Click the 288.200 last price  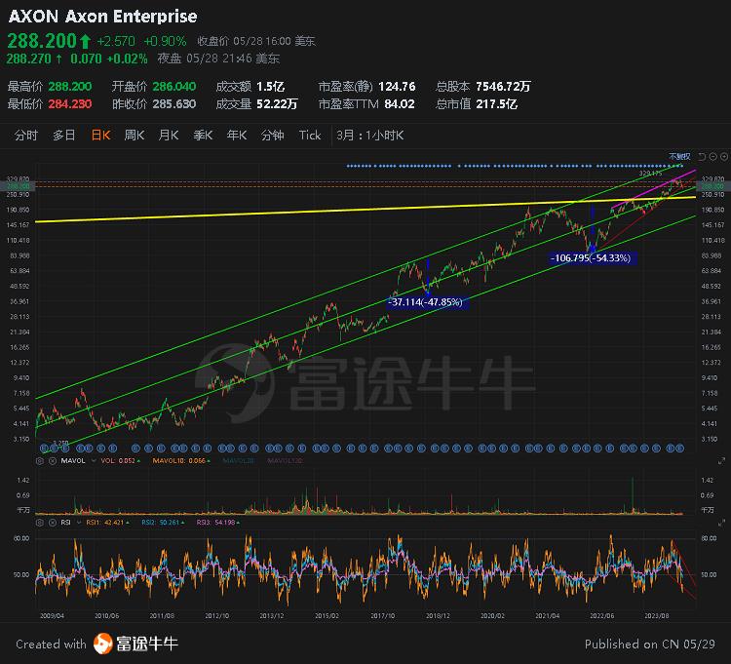pyautogui.click(x=42, y=41)
